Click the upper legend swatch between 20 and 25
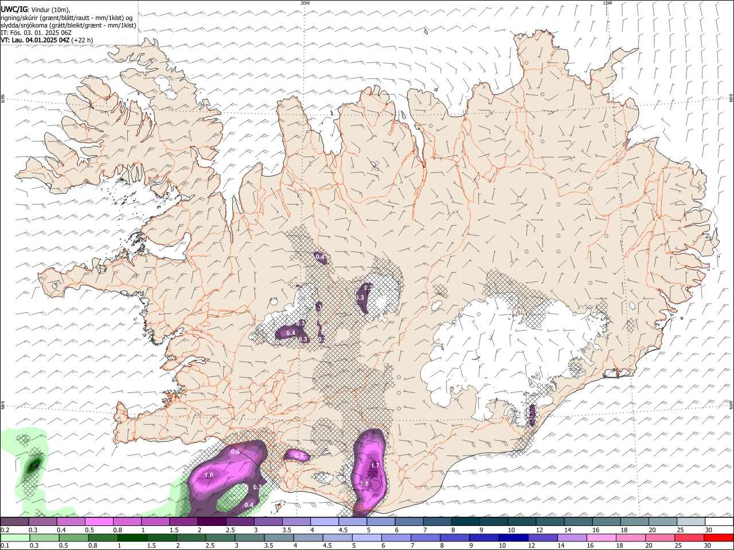Image resolution: width=734 pixels, height=550 pixels. click(662, 522)
